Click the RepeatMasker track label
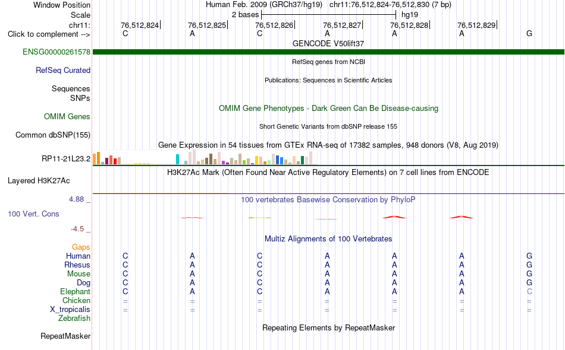This screenshot has width=565, height=350. point(65,336)
